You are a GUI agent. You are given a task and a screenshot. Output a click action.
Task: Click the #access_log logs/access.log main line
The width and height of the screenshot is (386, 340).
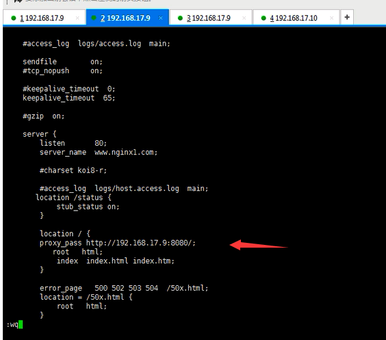[96, 44]
